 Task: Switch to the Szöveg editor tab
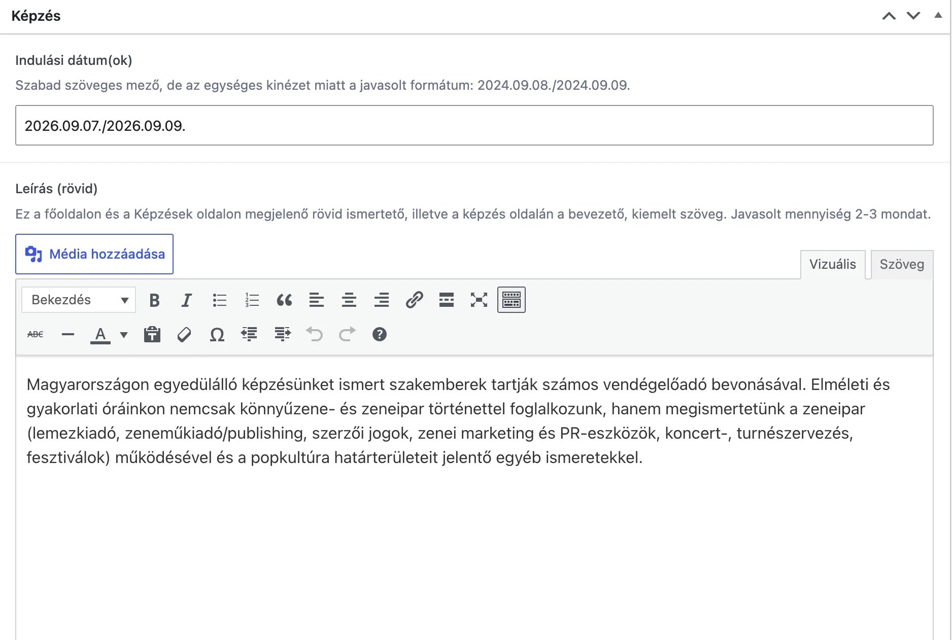902,264
